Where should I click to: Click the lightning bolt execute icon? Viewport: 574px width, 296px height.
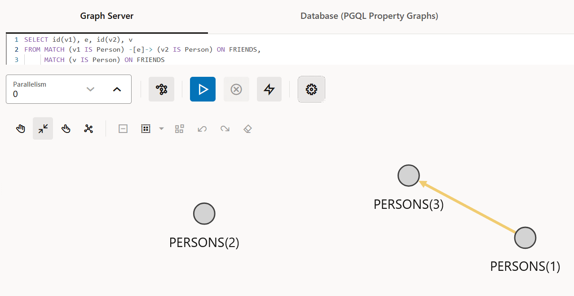point(269,89)
